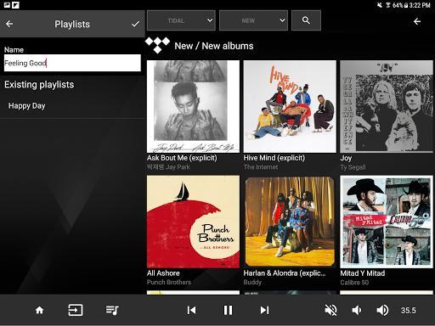Open the input source selector icon
This screenshot has width=435, height=326.
[76, 310]
